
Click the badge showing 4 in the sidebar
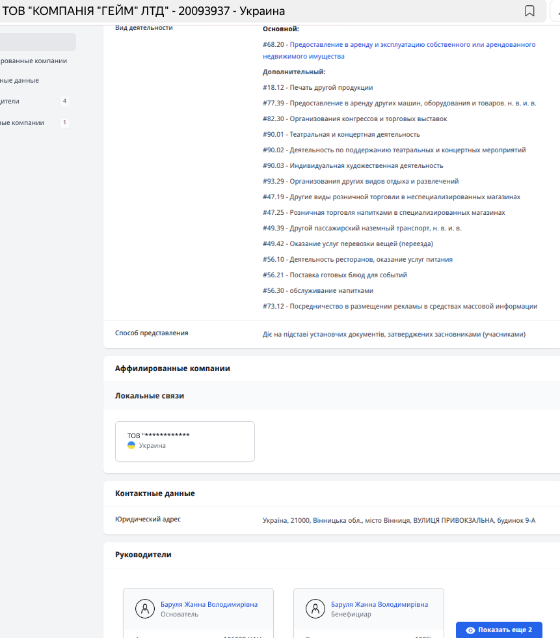click(x=64, y=101)
